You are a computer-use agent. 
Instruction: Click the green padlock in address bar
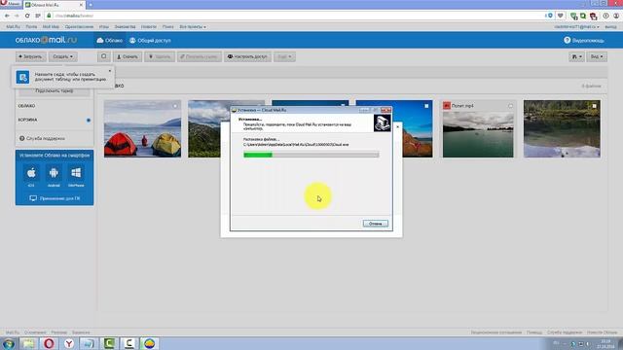click(x=50, y=16)
